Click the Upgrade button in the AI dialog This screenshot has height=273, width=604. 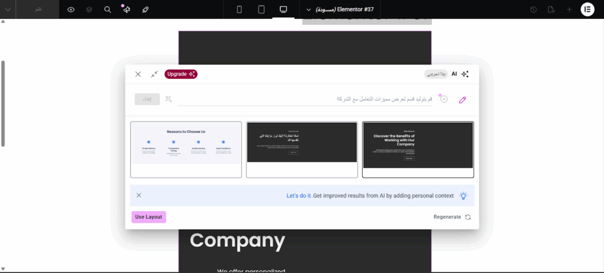[x=180, y=74]
